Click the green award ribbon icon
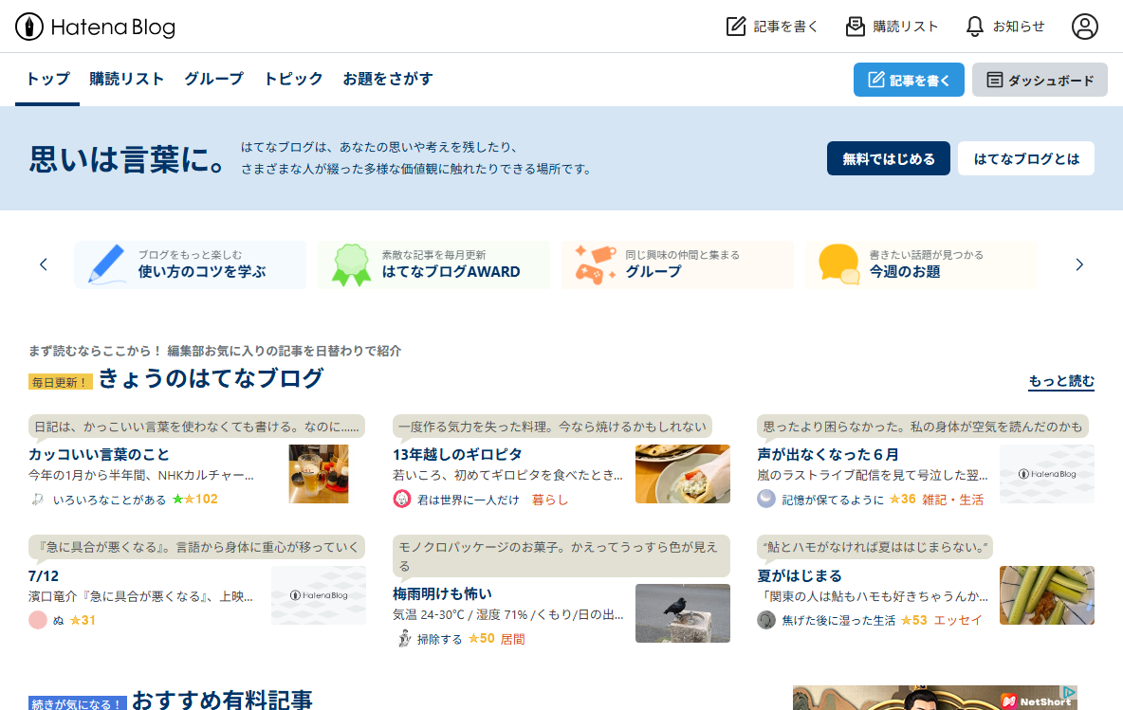The image size is (1123, 710). click(x=351, y=264)
